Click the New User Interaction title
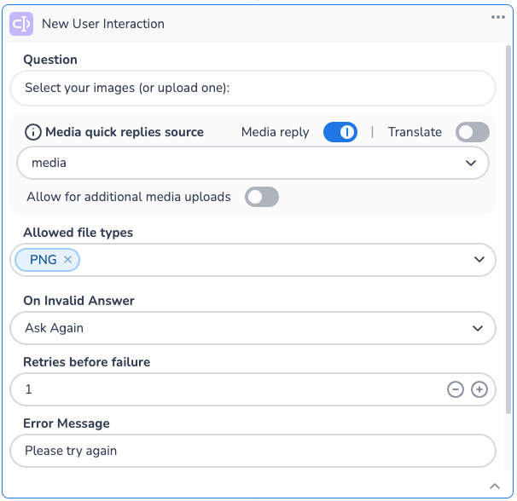The width and height of the screenshot is (517, 501). [103, 24]
